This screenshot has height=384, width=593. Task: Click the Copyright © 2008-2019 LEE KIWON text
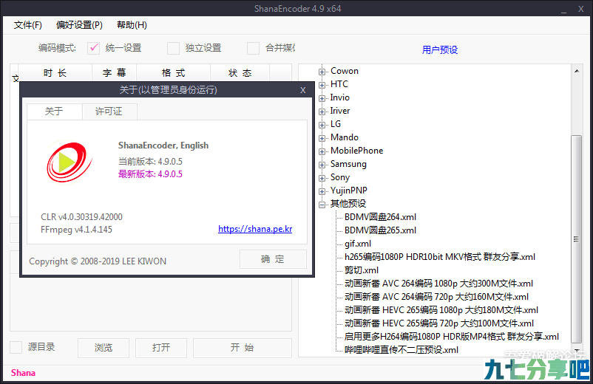[98, 261]
